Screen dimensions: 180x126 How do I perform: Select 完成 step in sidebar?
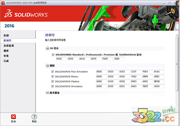point(6,61)
